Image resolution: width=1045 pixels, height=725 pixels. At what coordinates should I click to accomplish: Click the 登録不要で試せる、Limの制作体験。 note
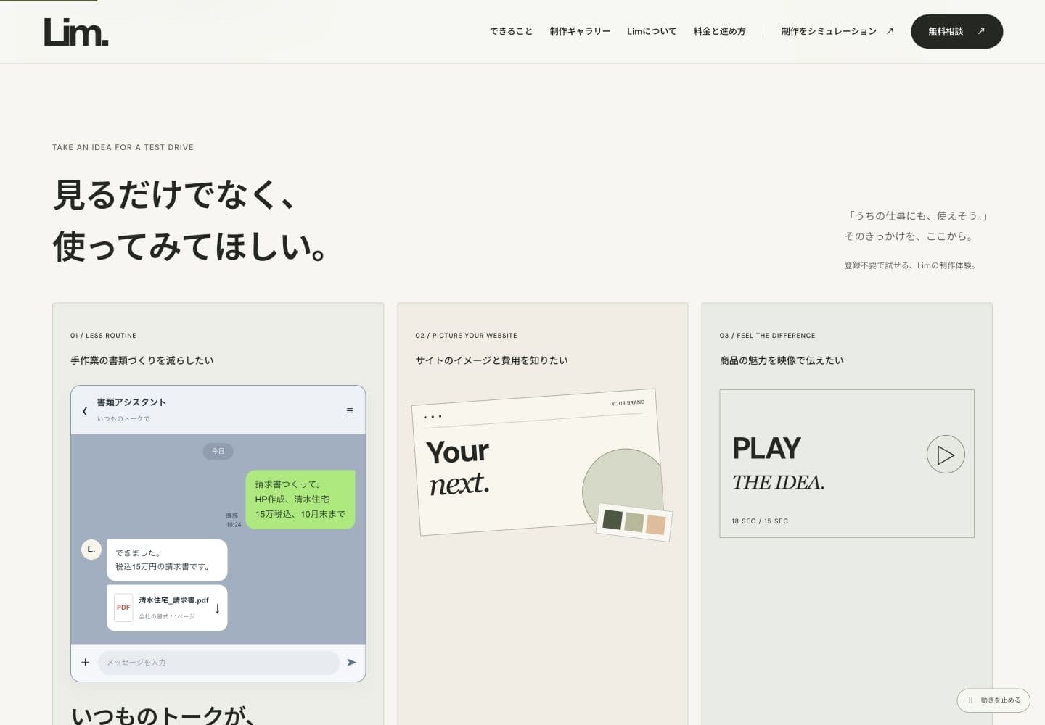point(911,265)
